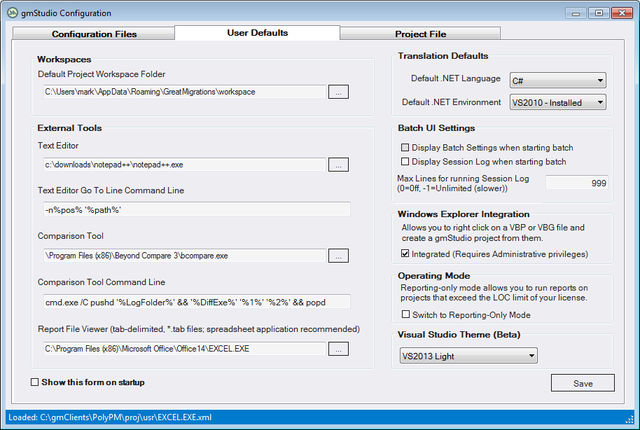Switch to Configuration Files tab
640x430 pixels.
tap(94, 34)
